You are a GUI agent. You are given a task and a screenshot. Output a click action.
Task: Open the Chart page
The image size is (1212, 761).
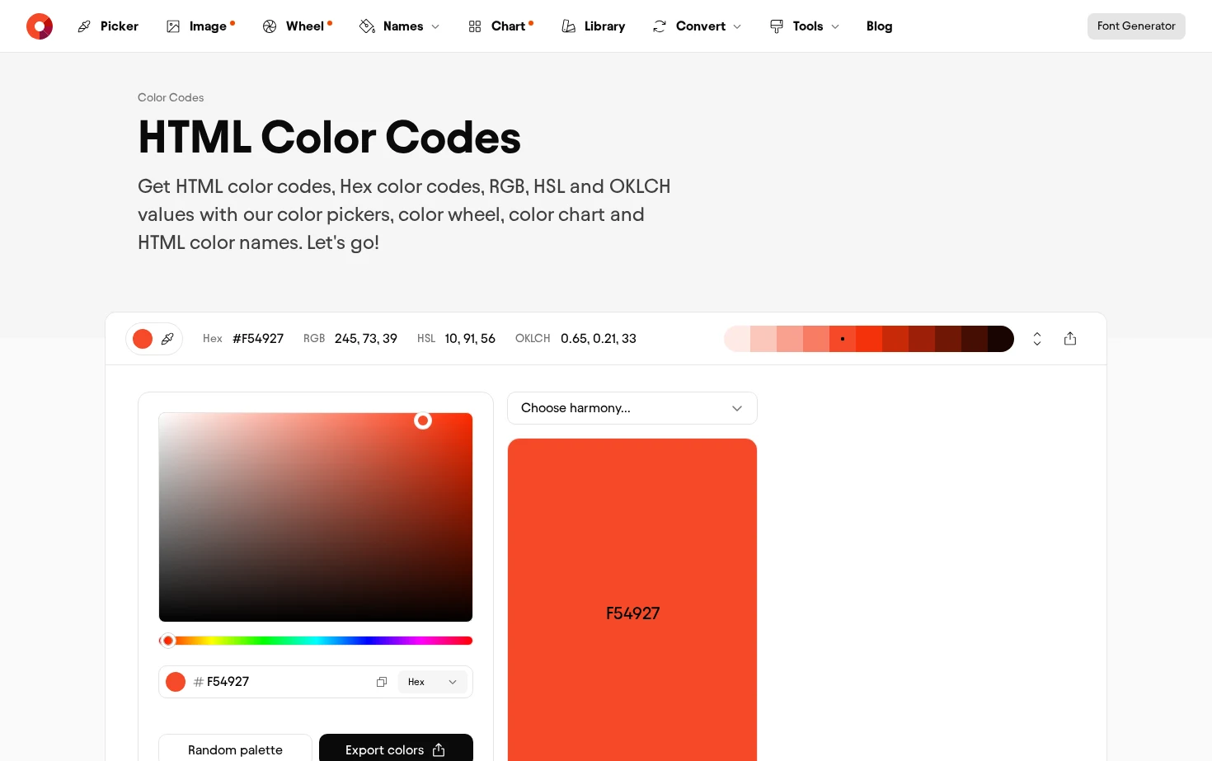[500, 26]
